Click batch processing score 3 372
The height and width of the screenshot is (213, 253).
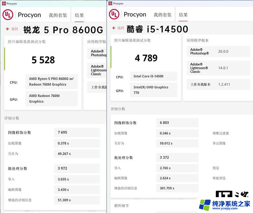point(177,158)
